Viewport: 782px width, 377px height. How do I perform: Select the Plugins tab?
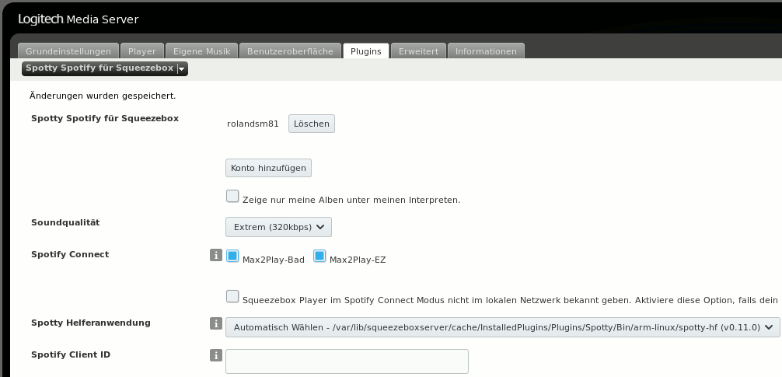point(366,51)
